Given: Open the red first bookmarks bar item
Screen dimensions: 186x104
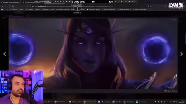Looking at the screenshot, I should [x=2, y=10].
